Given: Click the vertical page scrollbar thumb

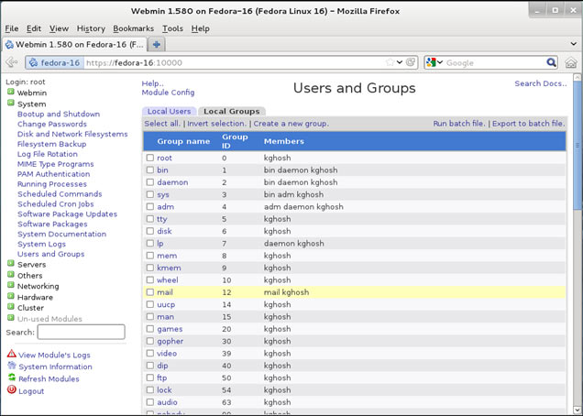Looking at the screenshot, I should pos(577,145).
